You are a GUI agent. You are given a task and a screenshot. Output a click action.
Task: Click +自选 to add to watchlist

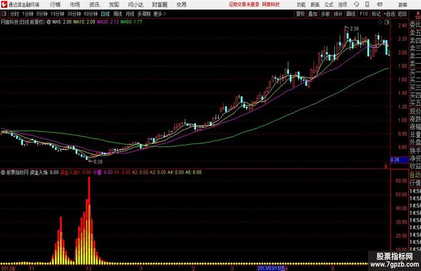tap(389, 14)
